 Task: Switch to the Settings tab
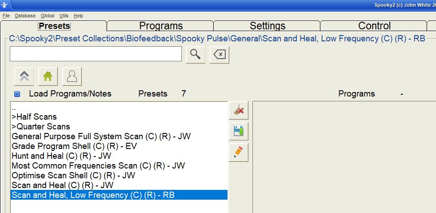267,26
